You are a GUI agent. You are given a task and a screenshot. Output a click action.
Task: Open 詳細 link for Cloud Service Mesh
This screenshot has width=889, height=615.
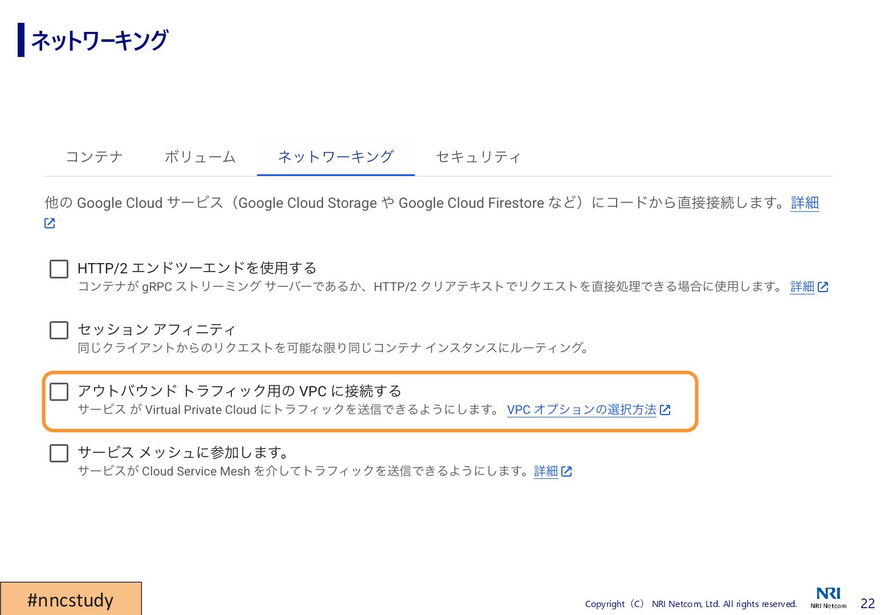point(546,471)
